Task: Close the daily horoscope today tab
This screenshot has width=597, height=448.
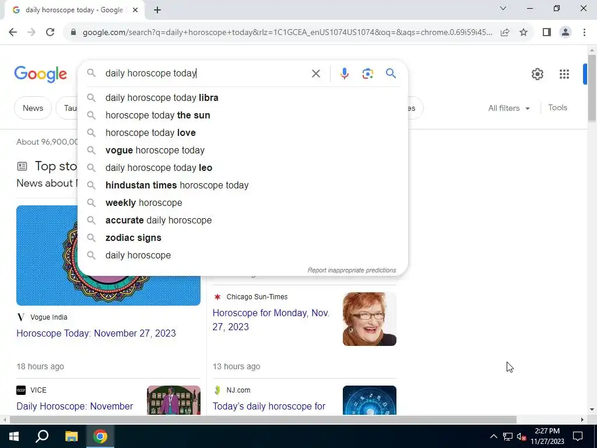Action: click(x=135, y=10)
